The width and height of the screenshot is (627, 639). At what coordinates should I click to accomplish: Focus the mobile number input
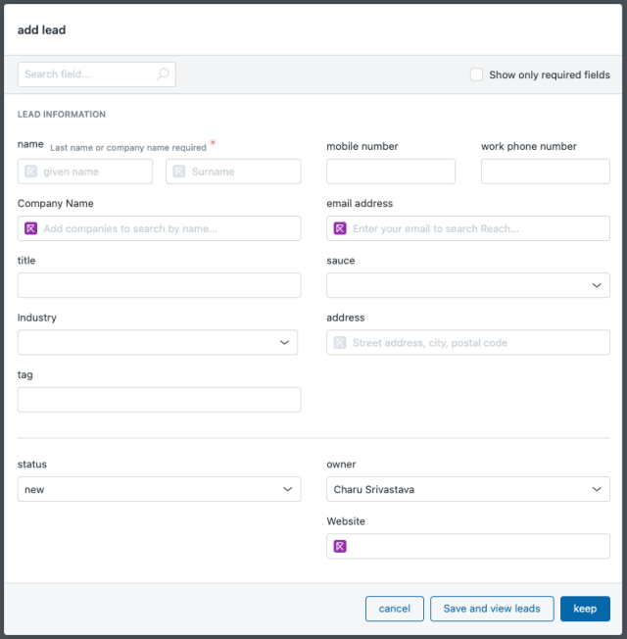point(391,172)
